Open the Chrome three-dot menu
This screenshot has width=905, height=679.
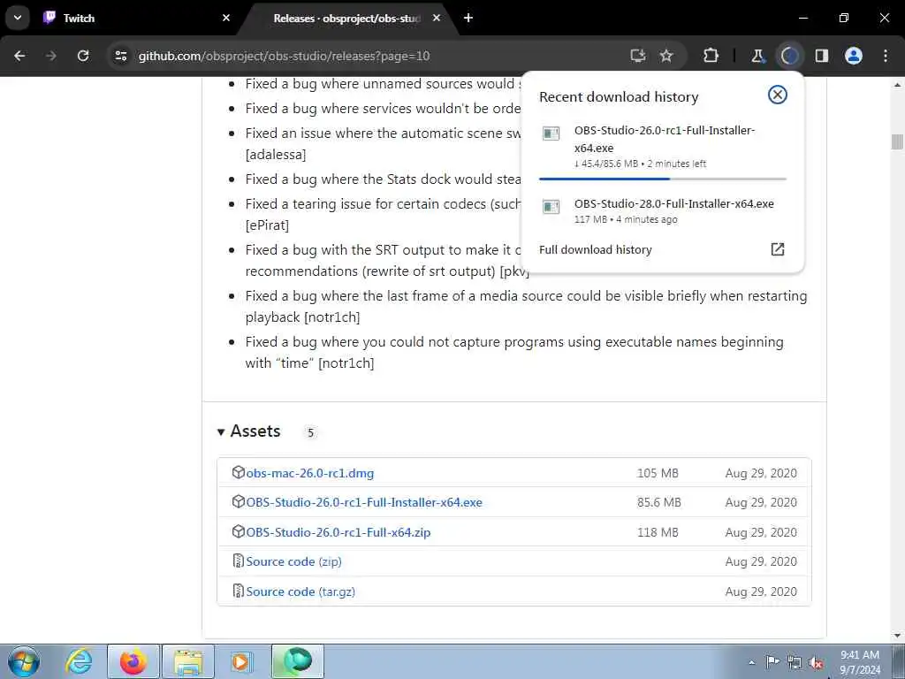886,56
